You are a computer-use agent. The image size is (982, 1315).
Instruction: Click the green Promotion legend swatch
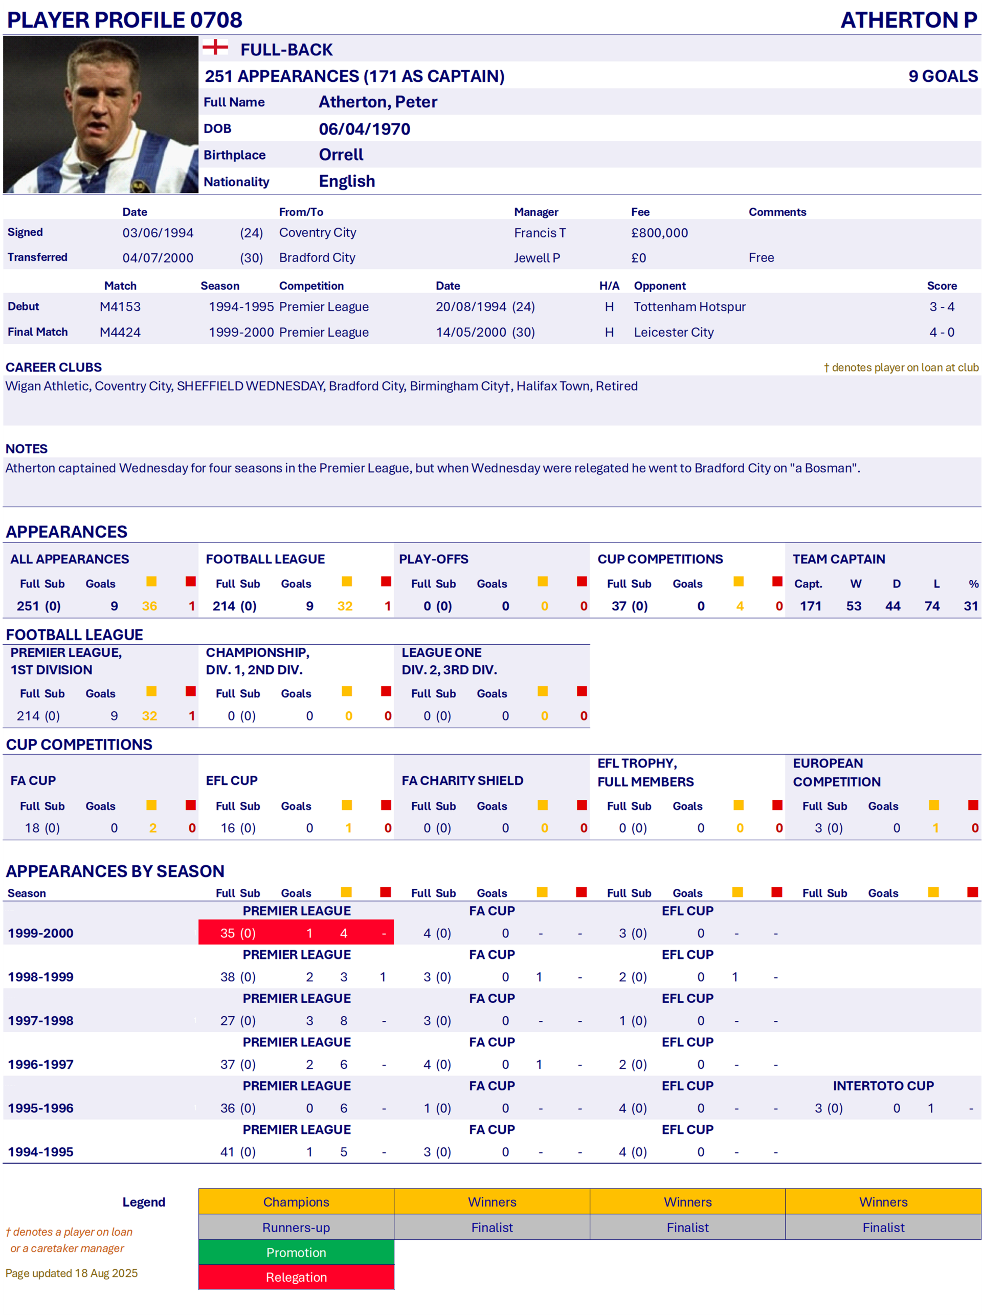point(296,1252)
